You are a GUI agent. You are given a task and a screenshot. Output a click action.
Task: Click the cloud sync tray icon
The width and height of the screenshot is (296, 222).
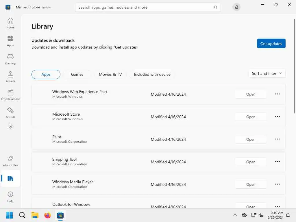click(244, 215)
